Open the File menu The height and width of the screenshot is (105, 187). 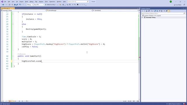click(x=5, y=2)
